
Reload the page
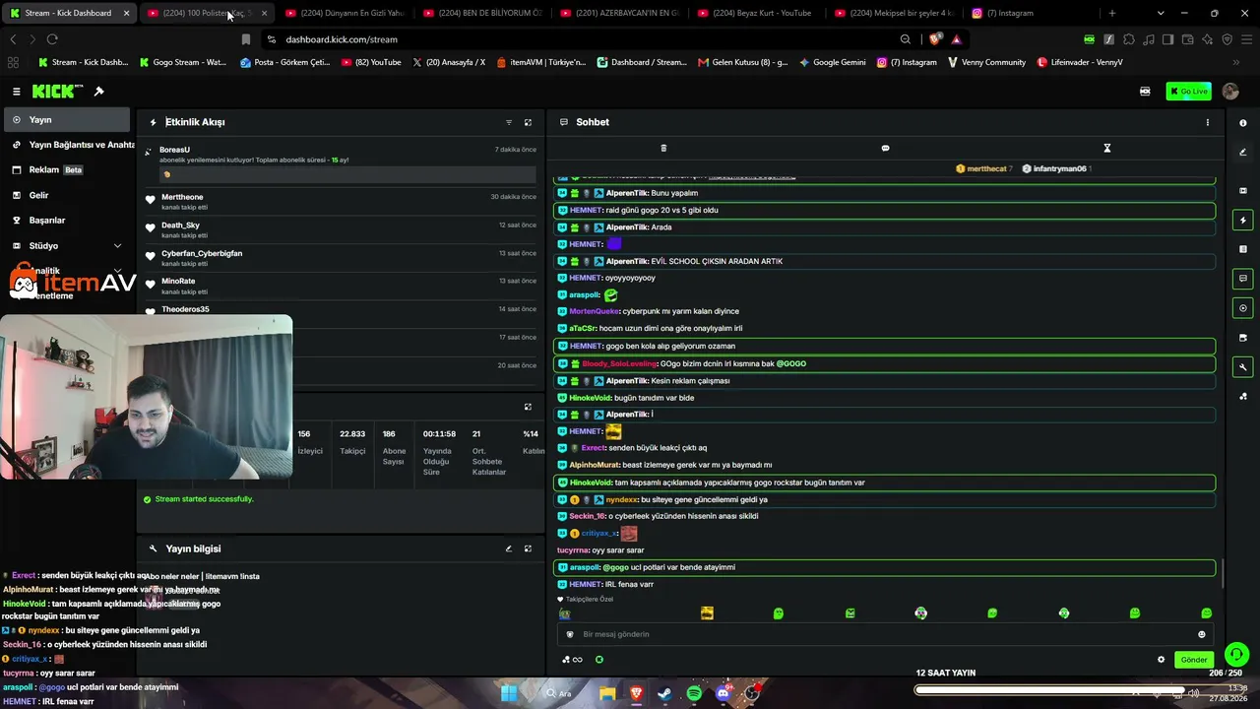point(52,39)
